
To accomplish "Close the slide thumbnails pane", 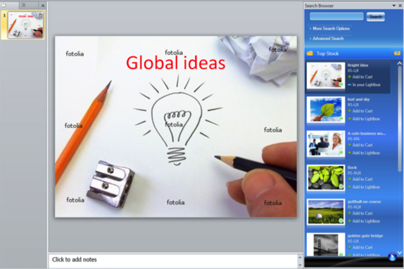I will pos(43,5).
